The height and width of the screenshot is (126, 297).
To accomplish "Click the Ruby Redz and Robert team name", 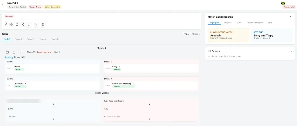I will [114, 101].
